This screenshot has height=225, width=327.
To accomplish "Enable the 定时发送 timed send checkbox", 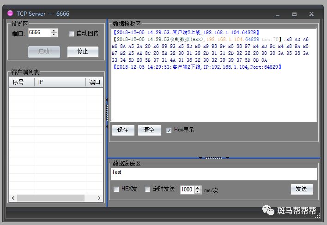I will tap(147, 189).
